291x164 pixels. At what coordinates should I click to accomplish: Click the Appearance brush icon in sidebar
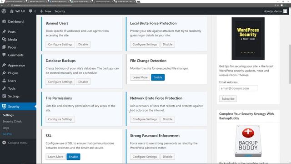pos(4,65)
